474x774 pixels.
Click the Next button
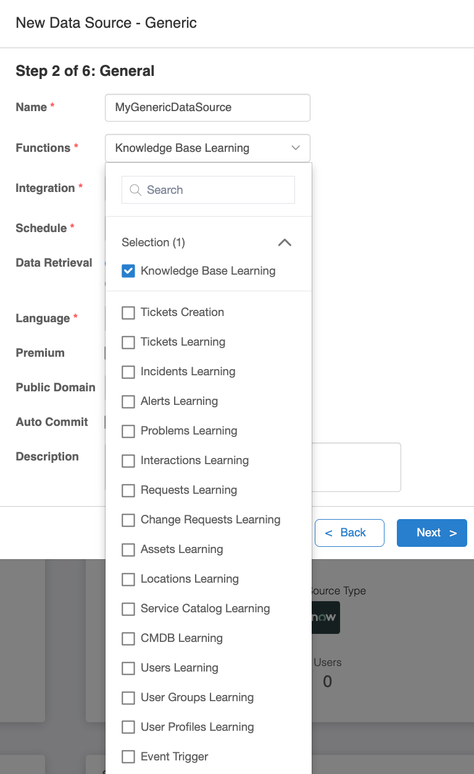pyautogui.click(x=432, y=533)
